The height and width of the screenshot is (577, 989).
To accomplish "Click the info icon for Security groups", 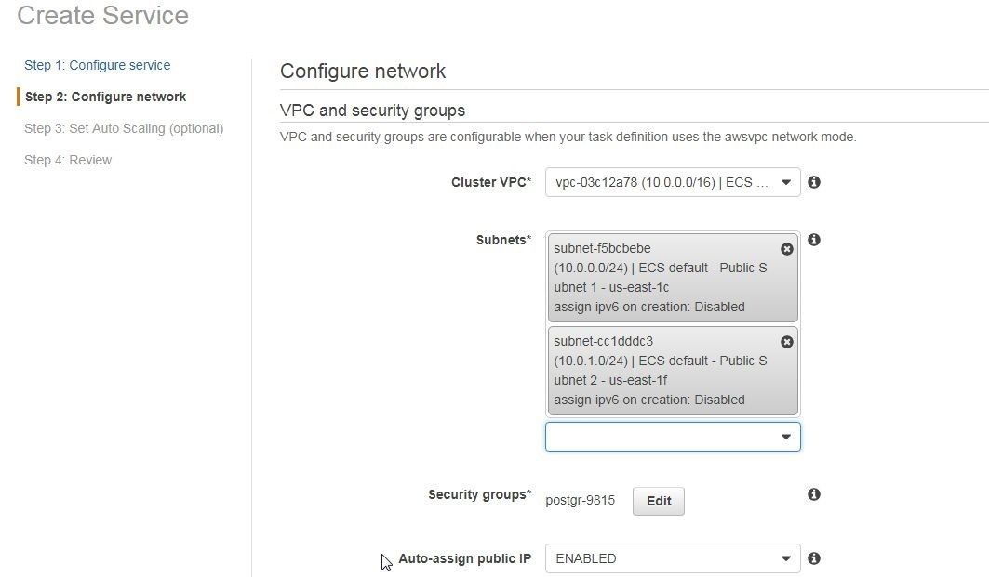I will click(x=814, y=494).
